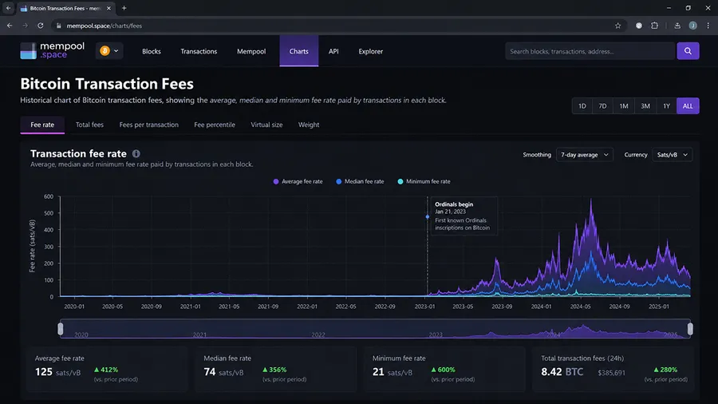Expand the 7-day average smoothing dropdown

(584, 155)
